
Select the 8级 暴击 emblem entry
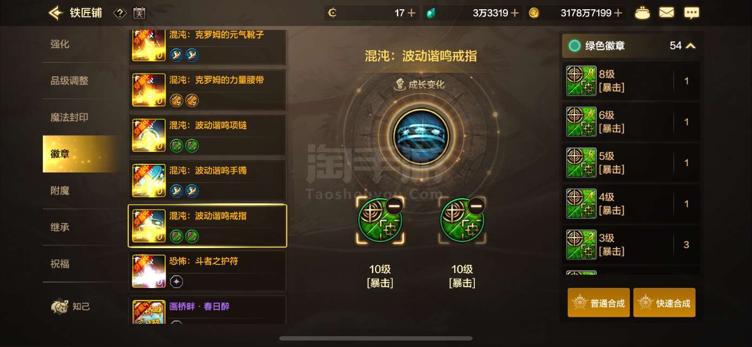click(x=631, y=81)
